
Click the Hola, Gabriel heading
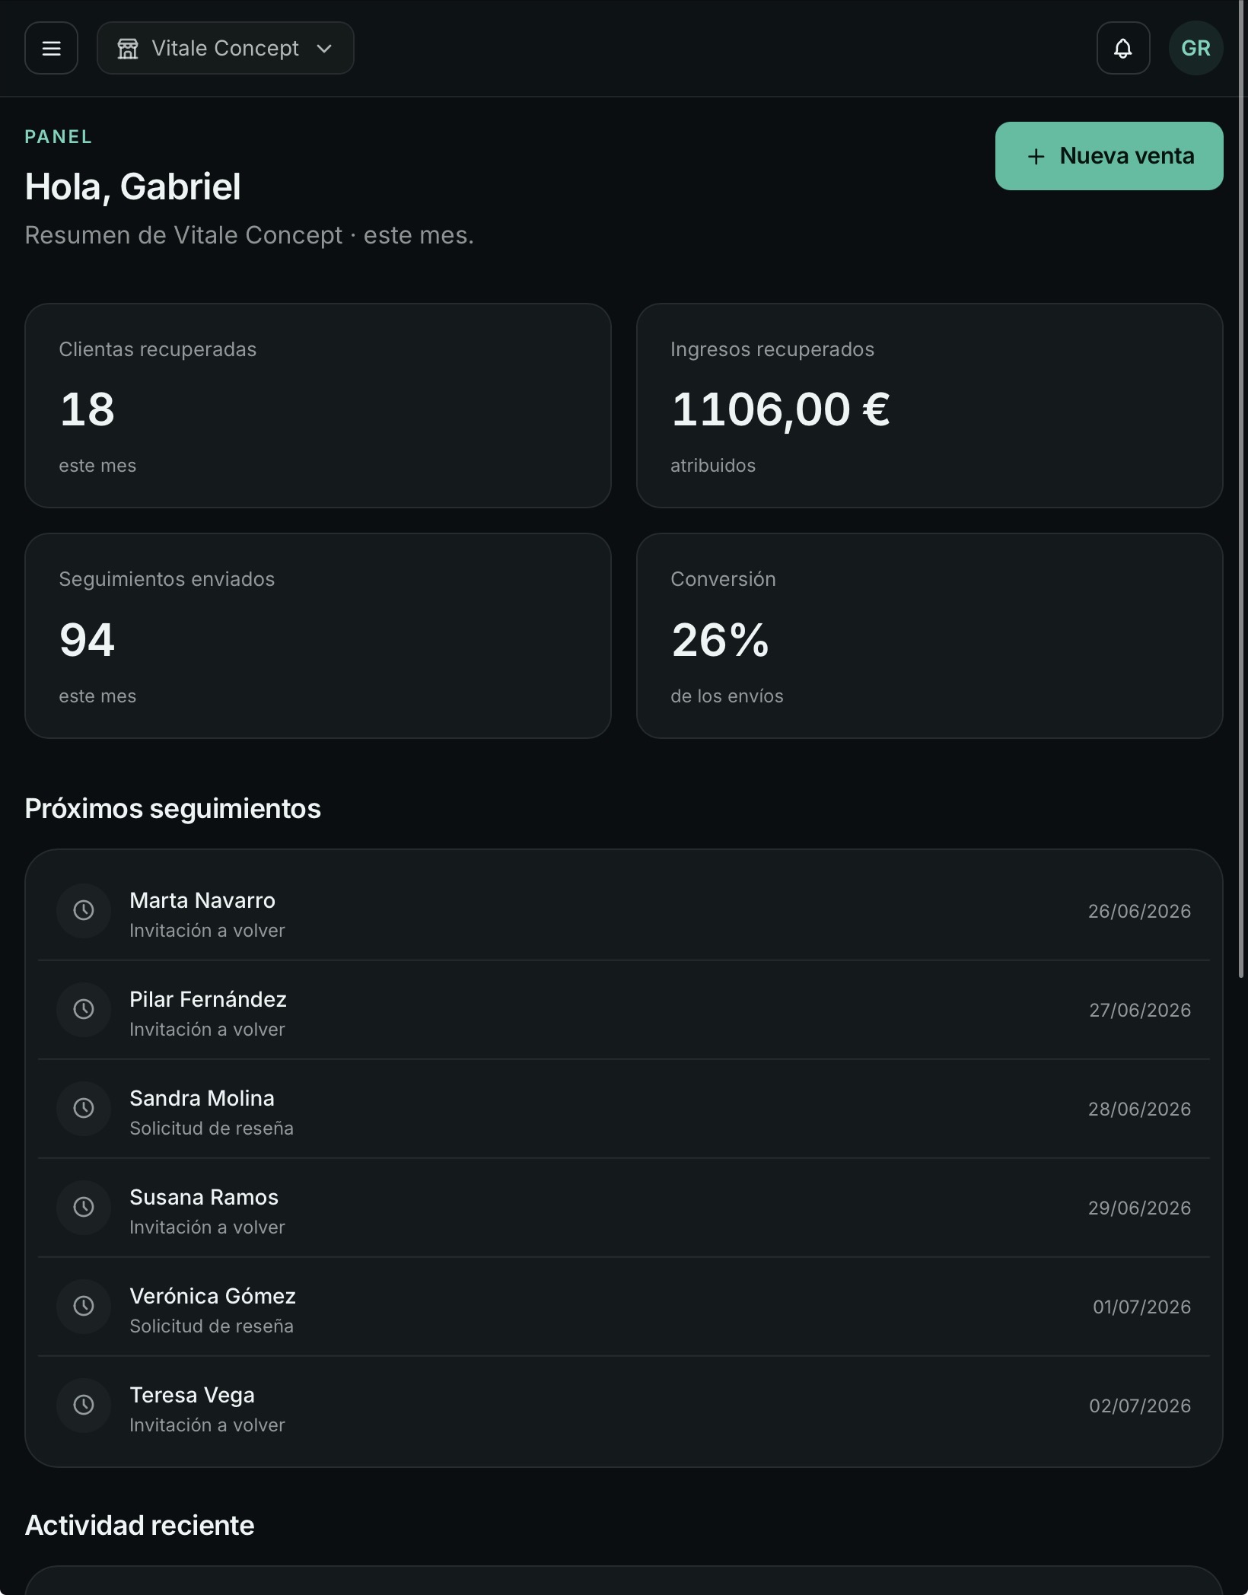pyautogui.click(x=132, y=186)
